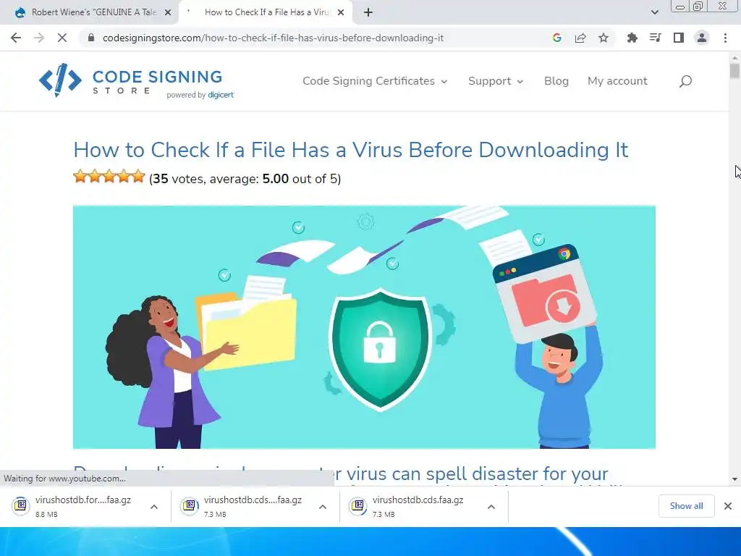The height and width of the screenshot is (556, 741).
Task: Open the Blog menu item
Action: click(x=556, y=81)
